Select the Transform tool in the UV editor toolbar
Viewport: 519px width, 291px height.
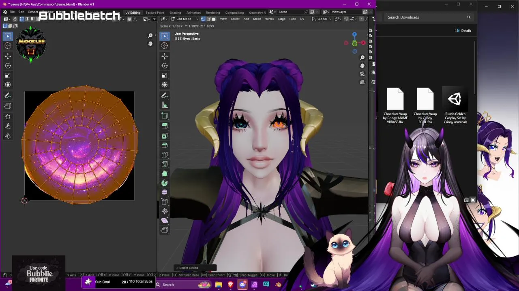(8, 84)
